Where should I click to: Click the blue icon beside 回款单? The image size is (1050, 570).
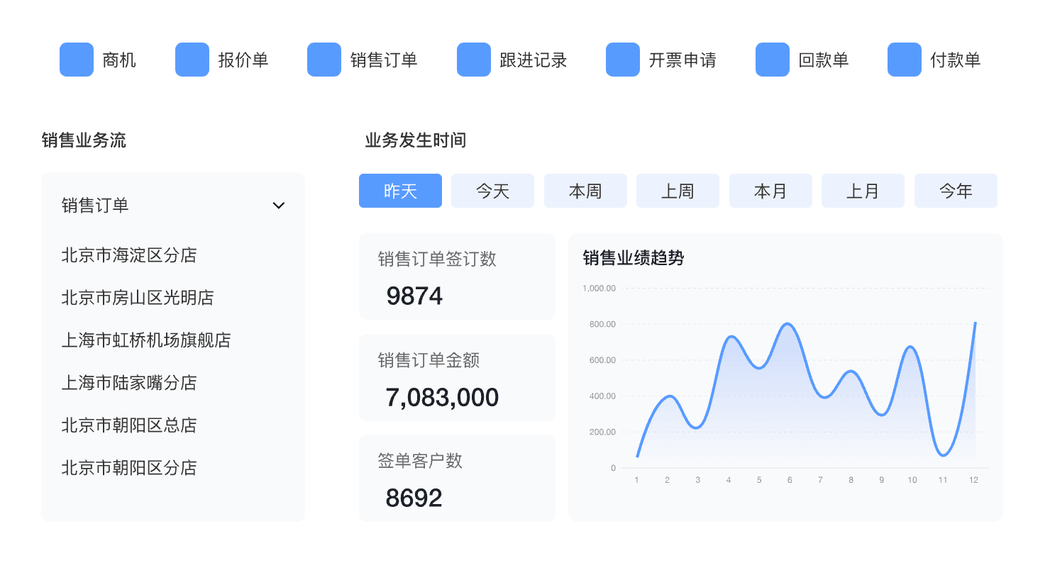773,60
